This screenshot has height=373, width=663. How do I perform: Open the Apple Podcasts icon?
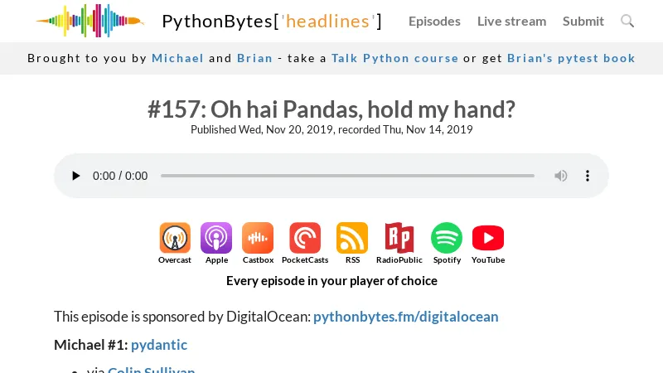(216, 238)
